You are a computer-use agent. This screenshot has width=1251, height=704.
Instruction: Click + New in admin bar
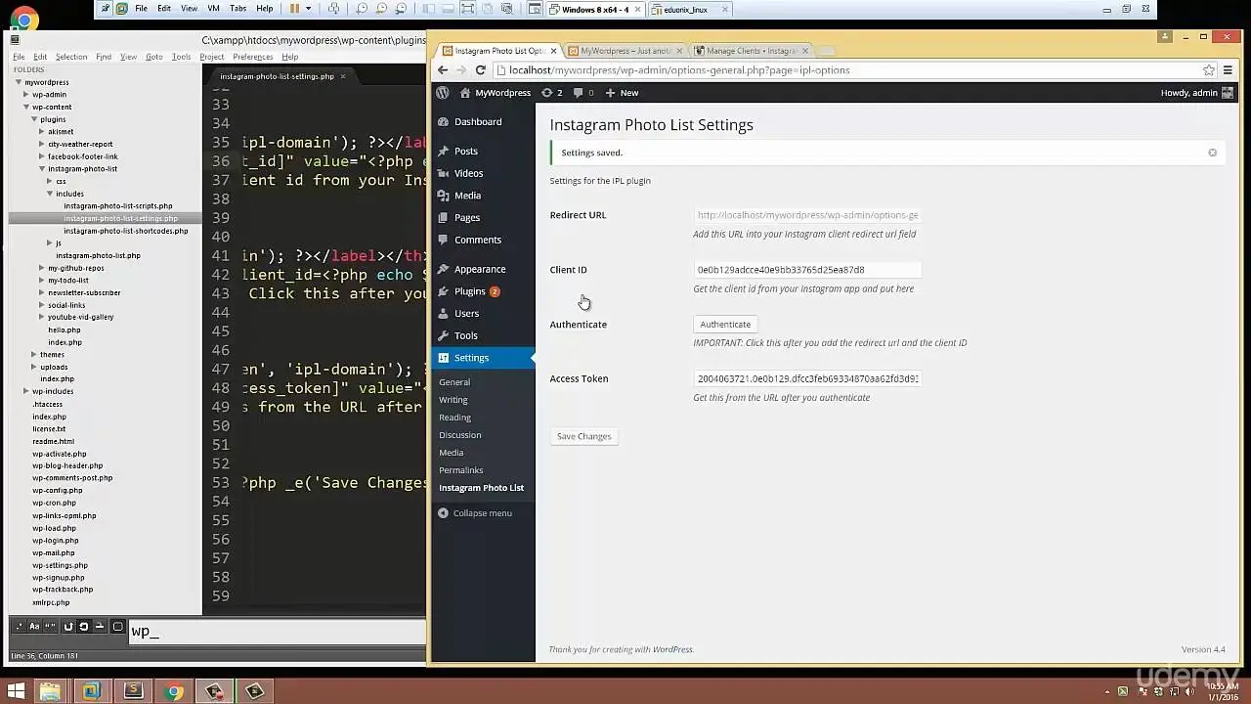tap(622, 93)
